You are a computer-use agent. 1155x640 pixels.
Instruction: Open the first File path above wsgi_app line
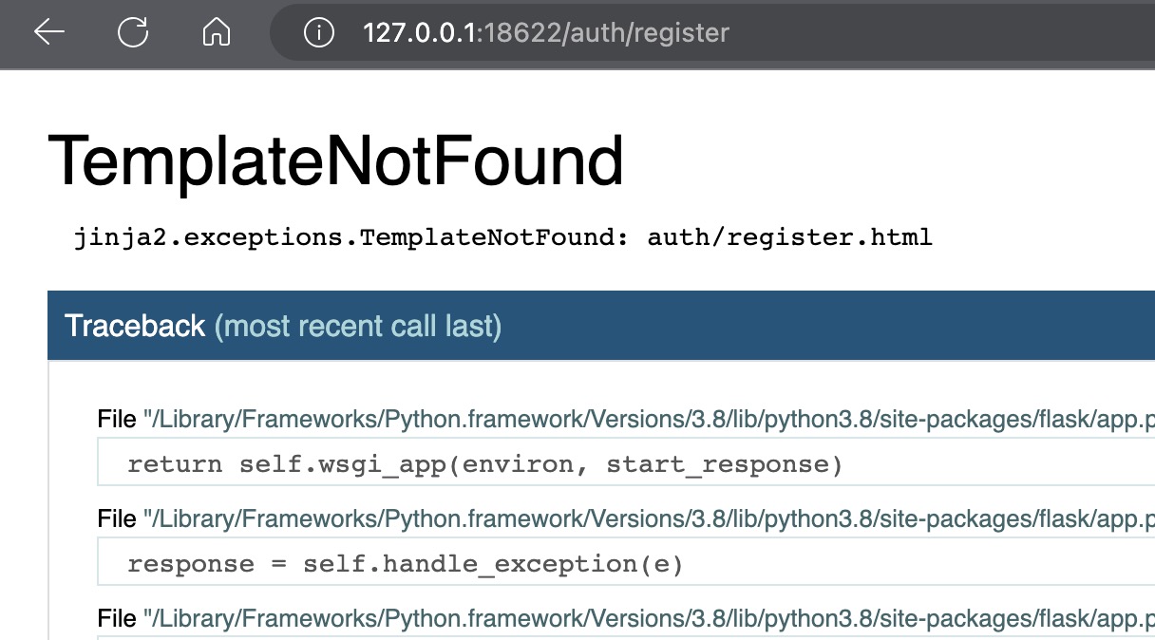point(649,419)
